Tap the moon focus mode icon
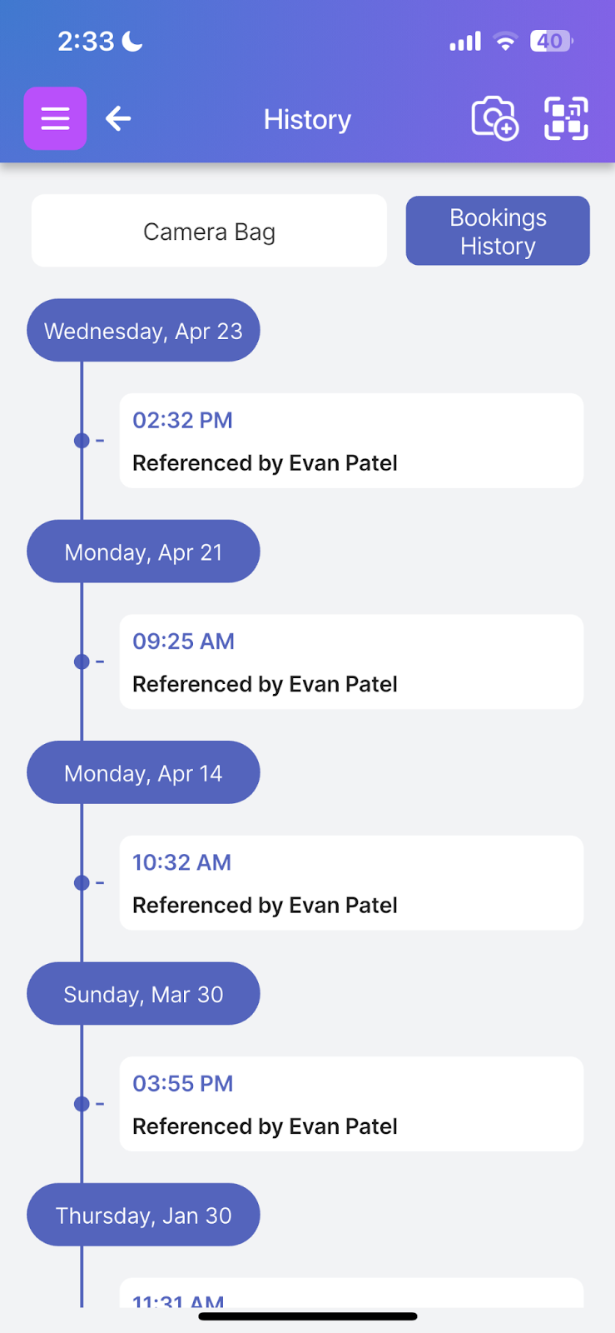 (132, 41)
